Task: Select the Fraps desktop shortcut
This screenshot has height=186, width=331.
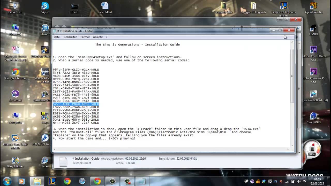Action: [45, 118]
